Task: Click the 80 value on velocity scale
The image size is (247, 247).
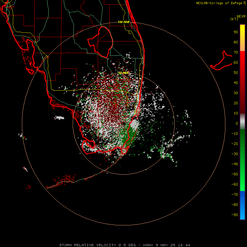Action: coord(236,42)
